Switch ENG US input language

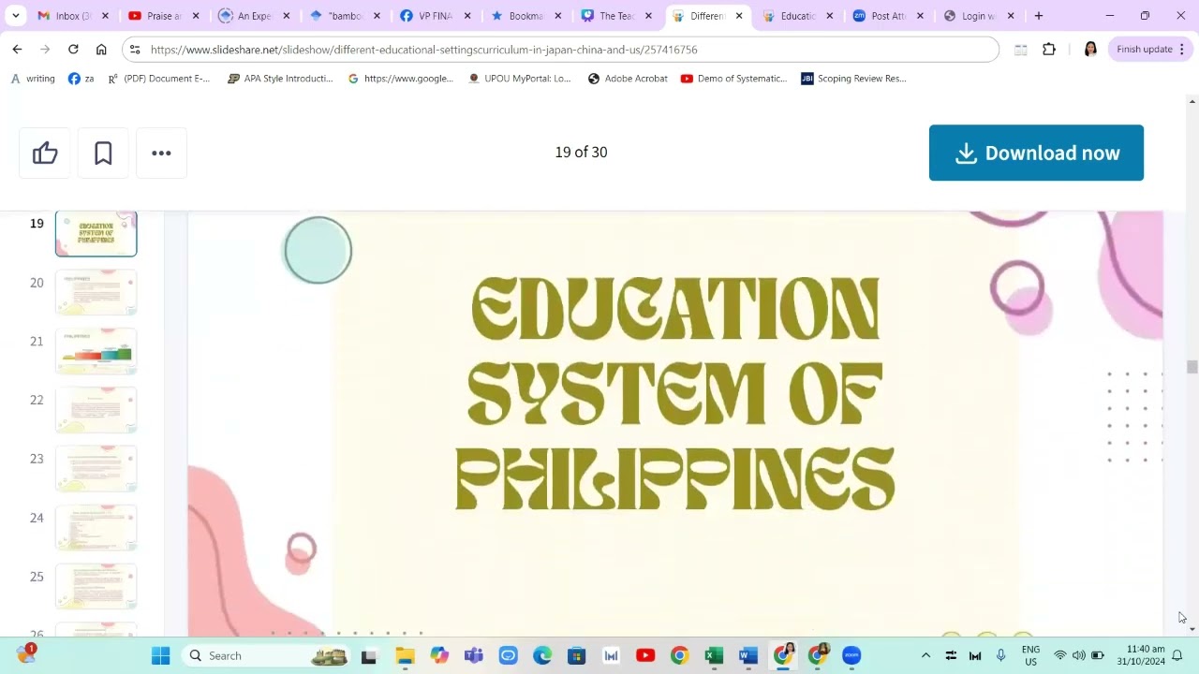(x=1030, y=655)
